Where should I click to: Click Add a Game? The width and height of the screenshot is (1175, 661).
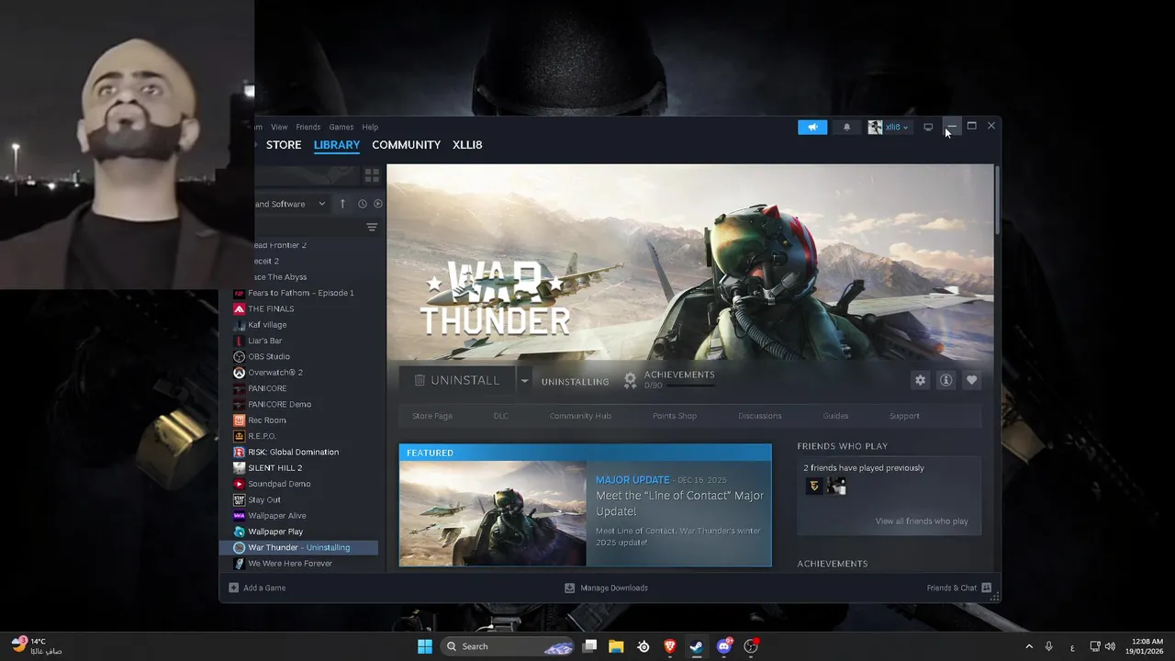click(257, 588)
